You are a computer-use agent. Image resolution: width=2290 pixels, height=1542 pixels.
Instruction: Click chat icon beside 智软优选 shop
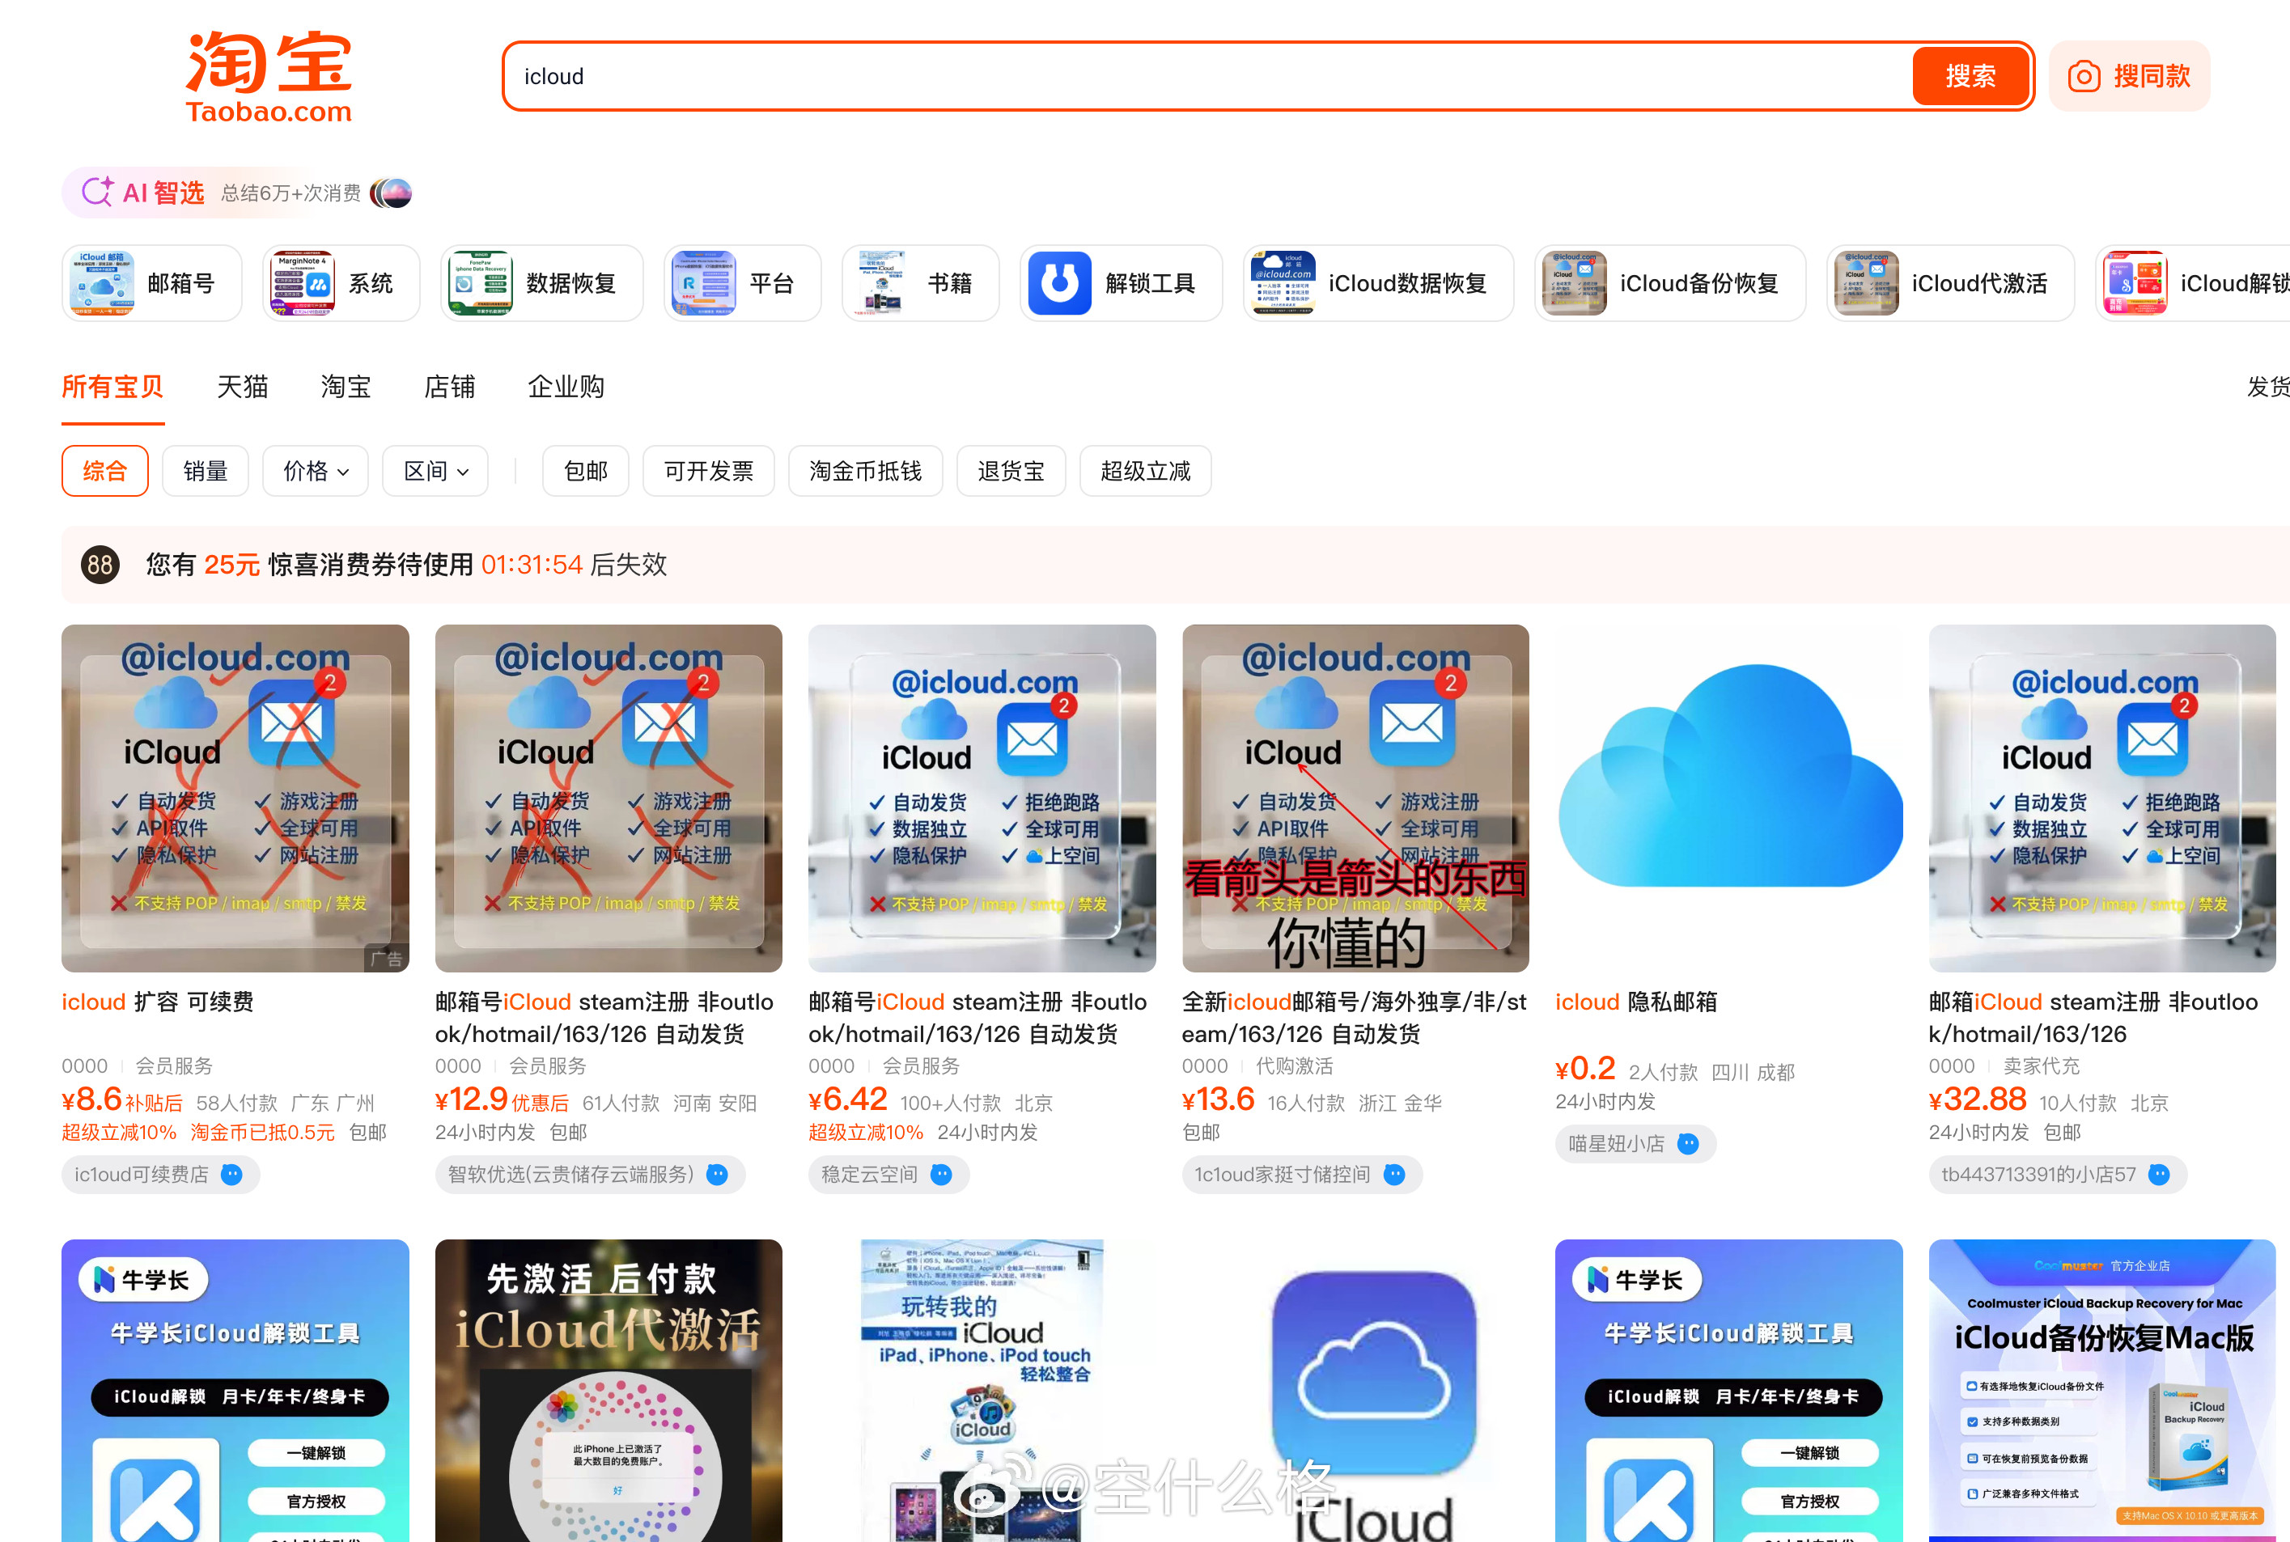[717, 1174]
